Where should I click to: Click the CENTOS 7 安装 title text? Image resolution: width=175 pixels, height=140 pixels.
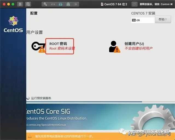coord(143,13)
